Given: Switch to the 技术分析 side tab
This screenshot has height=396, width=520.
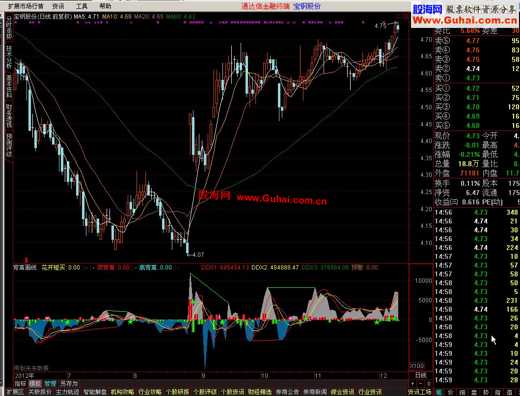Looking at the screenshot, I should [x=9, y=57].
